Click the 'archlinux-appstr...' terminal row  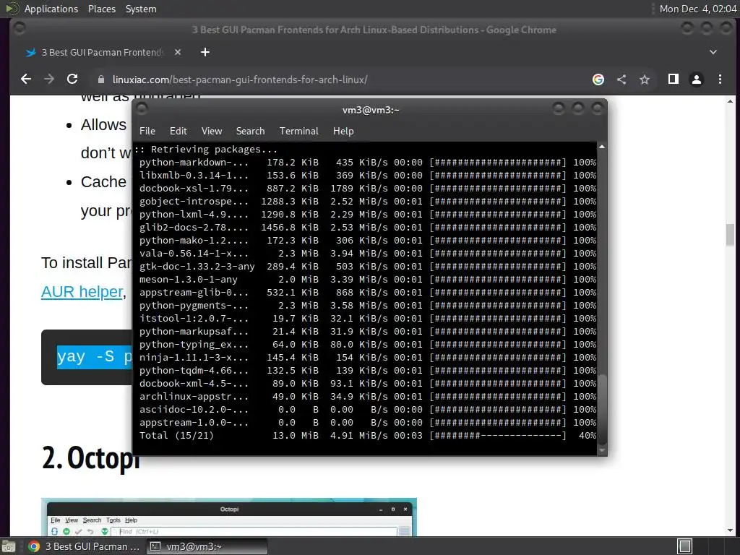(x=368, y=397)
